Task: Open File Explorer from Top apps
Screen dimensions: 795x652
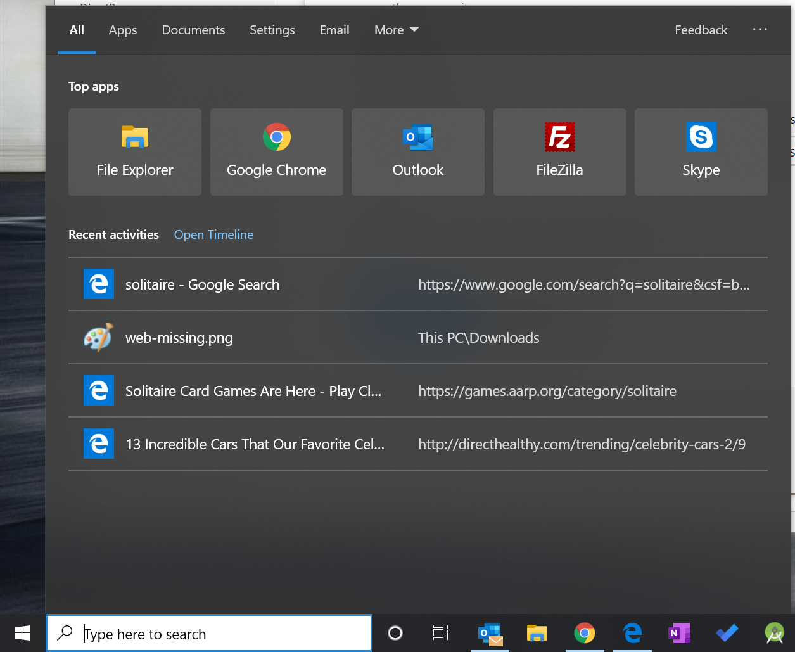Action: click(135, 152)
